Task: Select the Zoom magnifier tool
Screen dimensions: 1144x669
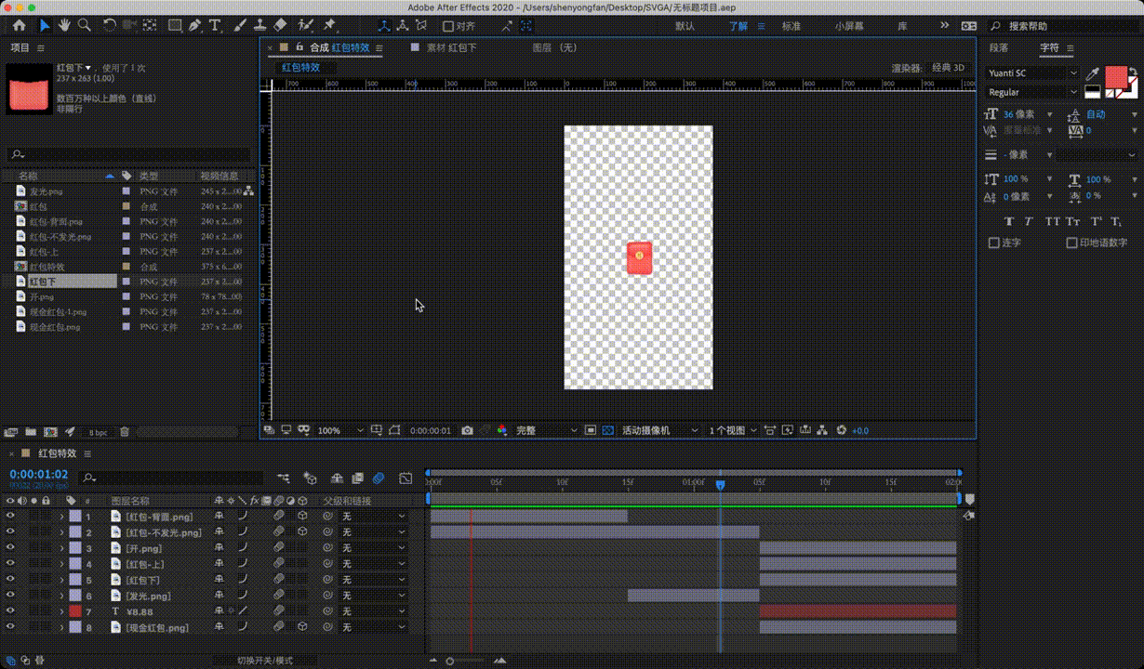Action: (85, 25)
